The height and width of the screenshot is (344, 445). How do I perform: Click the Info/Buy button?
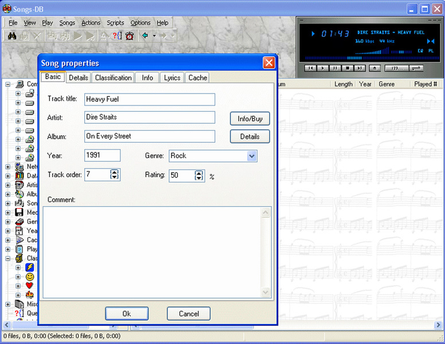click(x=250, y=118)
